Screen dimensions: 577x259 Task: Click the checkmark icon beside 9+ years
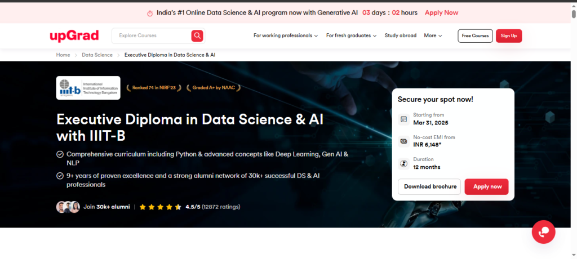pos(60,176)
